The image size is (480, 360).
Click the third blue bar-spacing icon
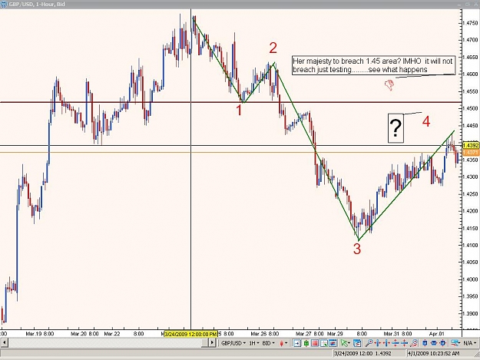click(442, 343)
